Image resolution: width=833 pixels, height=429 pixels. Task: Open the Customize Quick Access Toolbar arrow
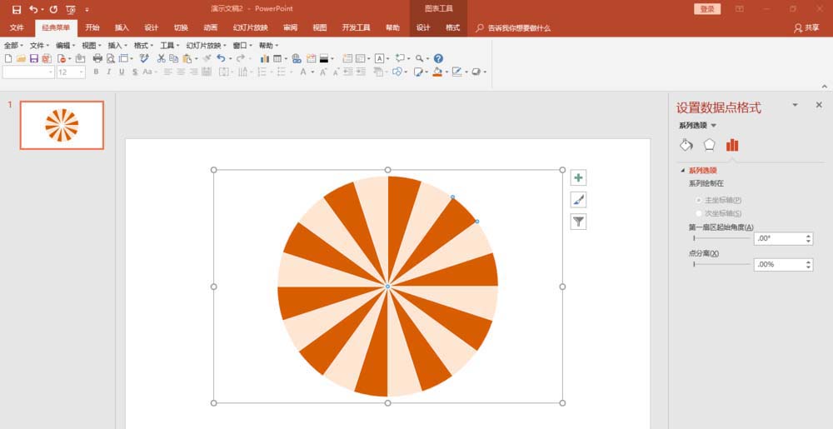tap(87, 9)
